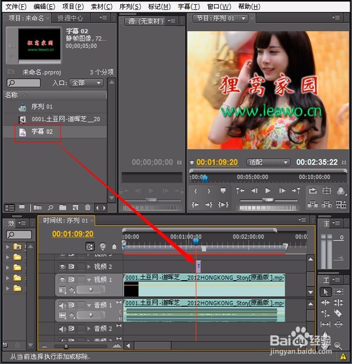Click the timeline timecode 00:01:09:20
The image size is (352, 364).
click(73, 234)
